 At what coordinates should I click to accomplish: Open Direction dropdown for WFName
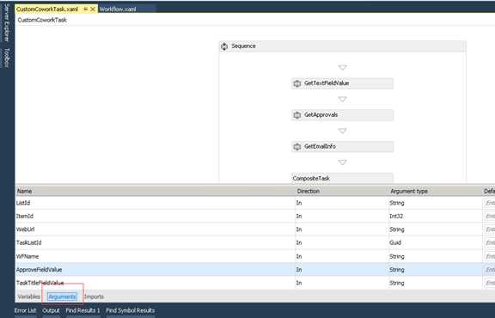click(341, 256)
